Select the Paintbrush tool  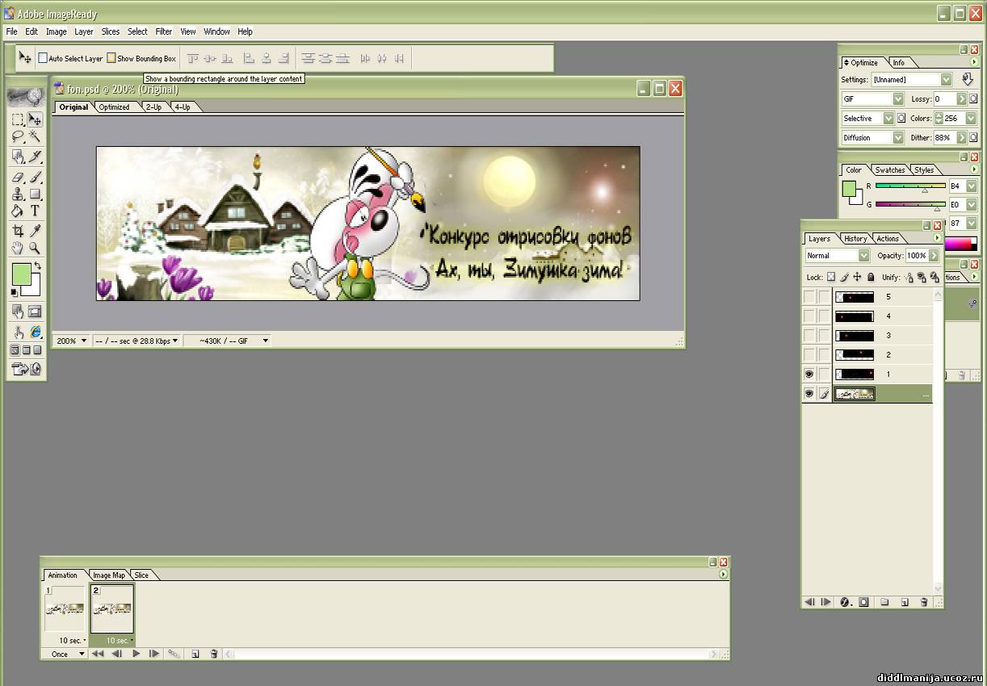click(x=35, y=177)
